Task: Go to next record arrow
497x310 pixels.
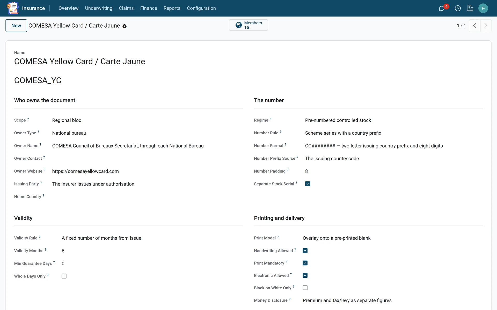Action: click(486, 26)
